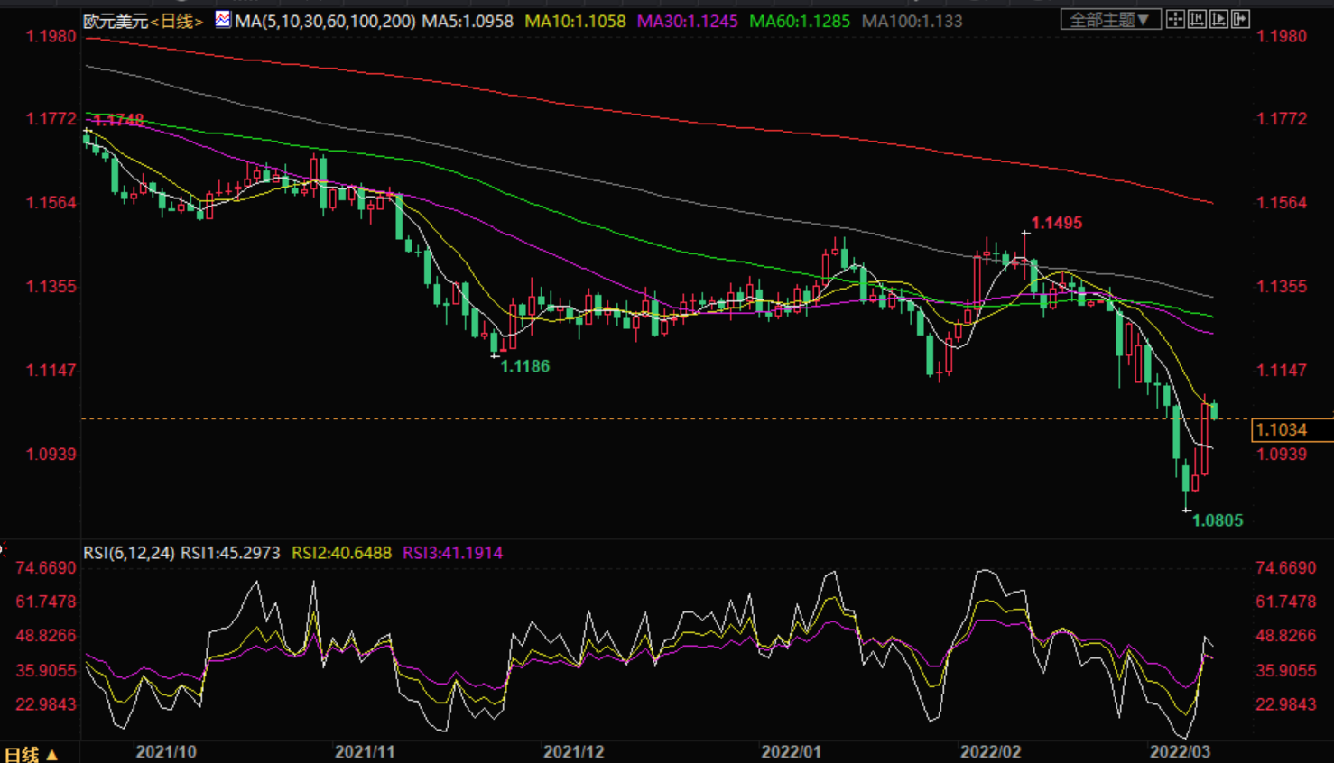
Task: Click the play-forward chart icon
Action: click(1218, 19)
